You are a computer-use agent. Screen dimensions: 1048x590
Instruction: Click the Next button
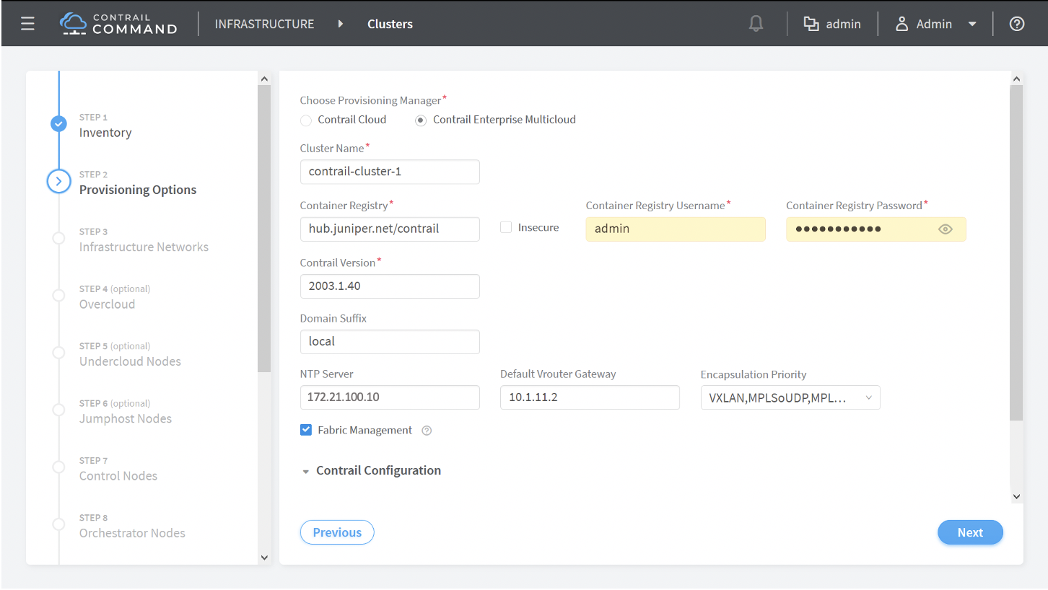969,532
